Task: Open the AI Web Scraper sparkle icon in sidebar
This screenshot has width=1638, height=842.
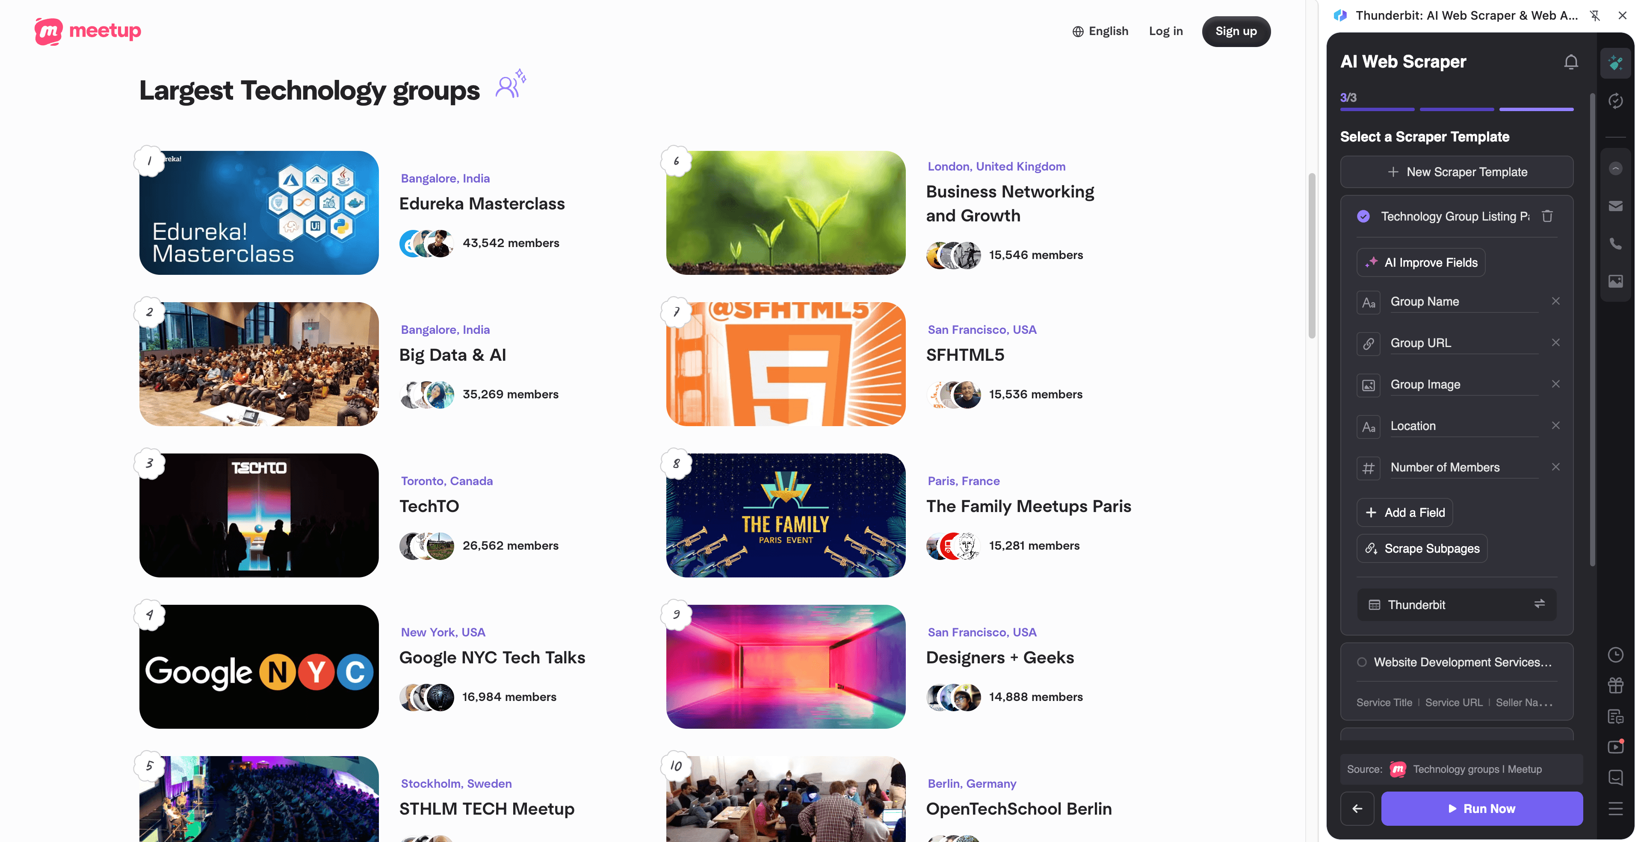Action: pyautogui.click(x=1616, y=62)
